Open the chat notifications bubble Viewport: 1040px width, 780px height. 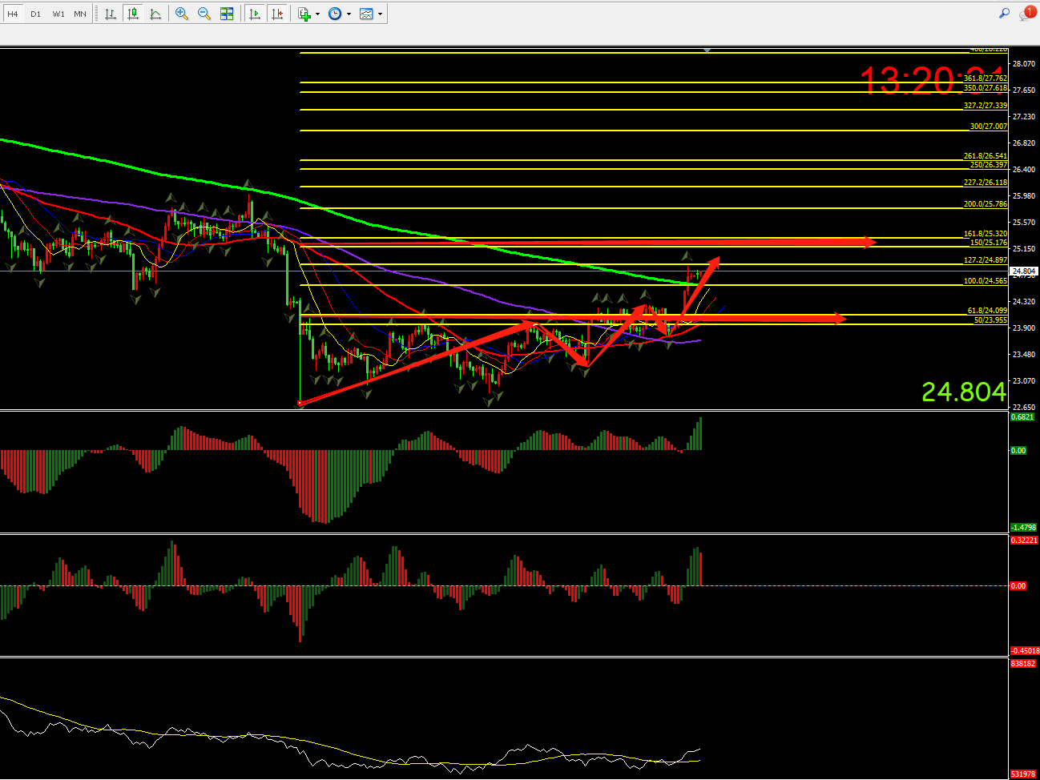coord(1026,14)
